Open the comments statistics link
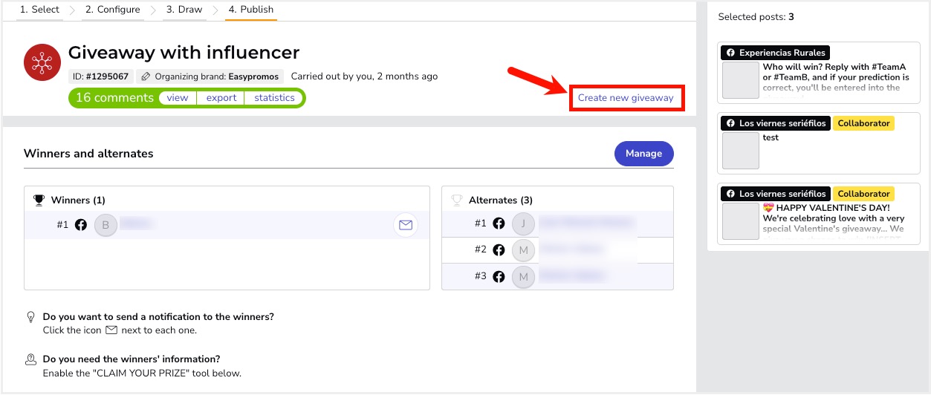 274,98
